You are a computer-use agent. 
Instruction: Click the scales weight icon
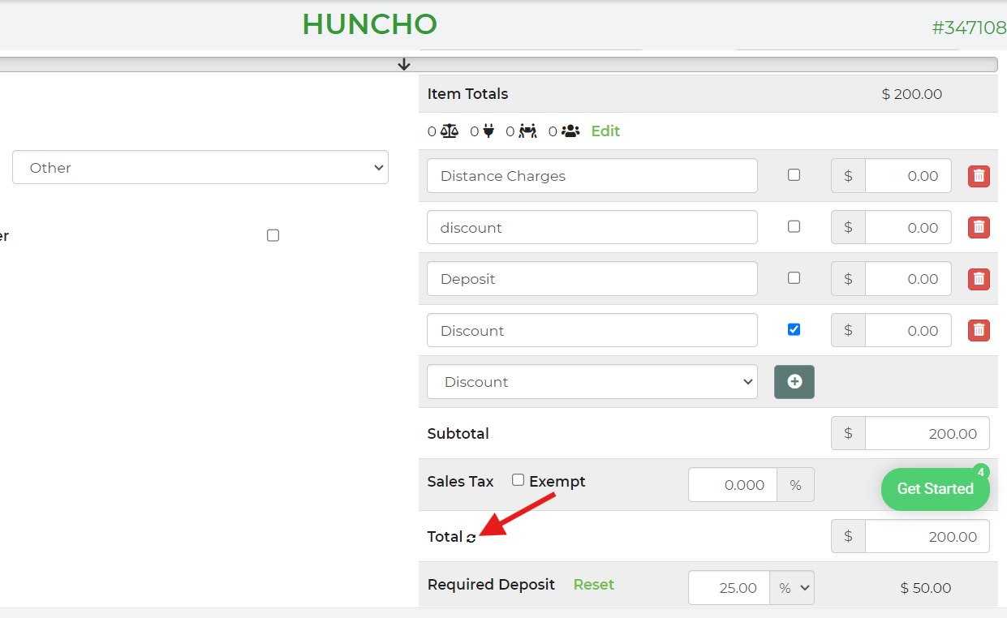450,131
